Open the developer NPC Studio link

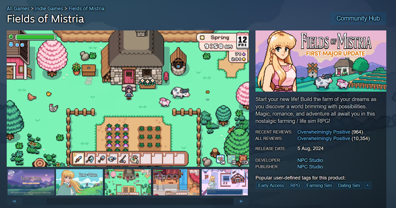click(310, 160)
